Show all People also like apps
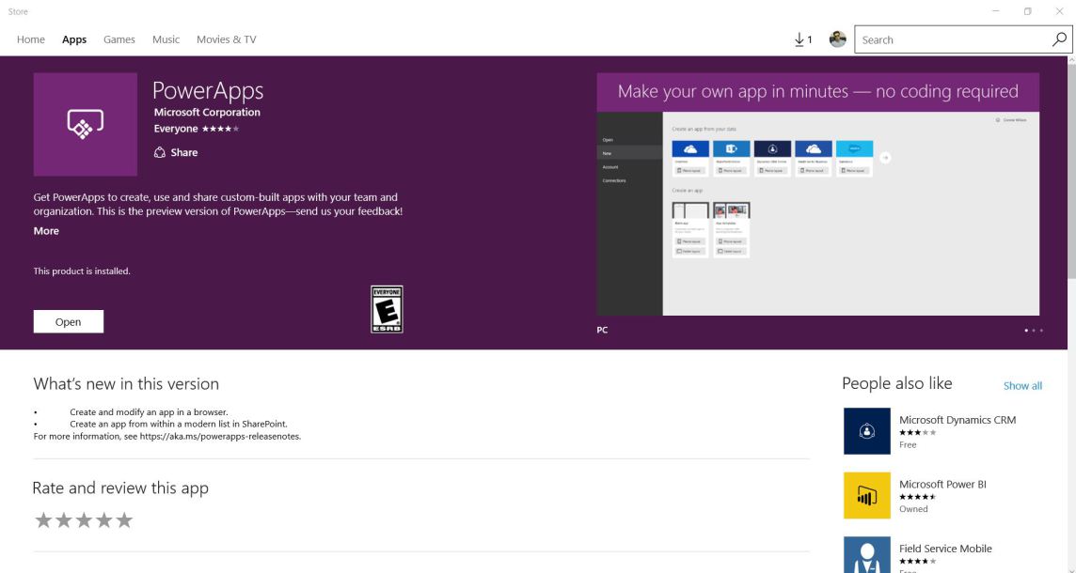This screenshot has height=573, width=1076. click(1022, 386)
